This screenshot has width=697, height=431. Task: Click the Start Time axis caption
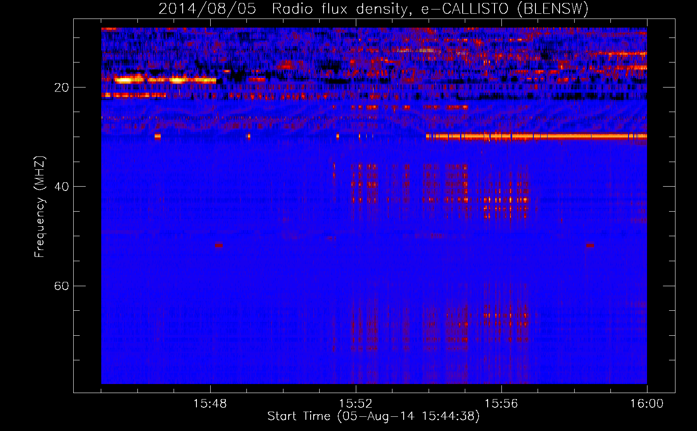pos(373,416)
